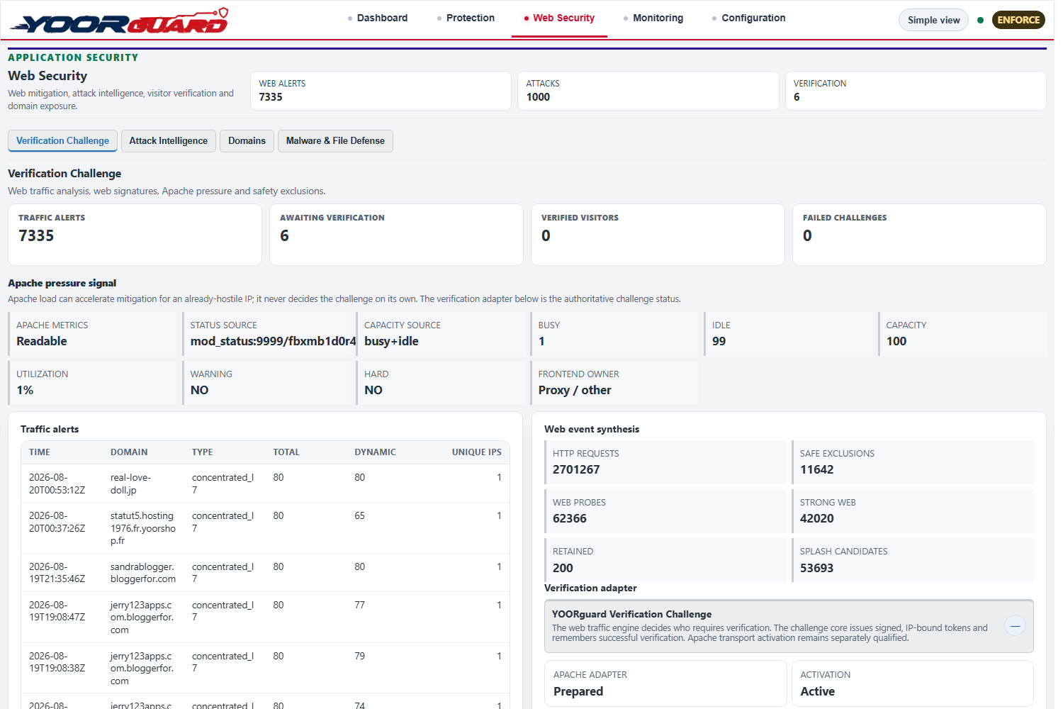Sort traffic alerts by Unique IPs column
Screen dimensions: 1063x709
[x=476, y=452]
